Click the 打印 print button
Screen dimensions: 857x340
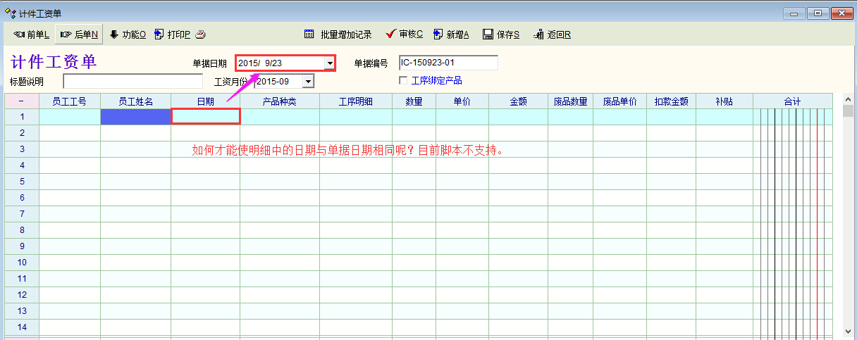click(x=172, y=34)
